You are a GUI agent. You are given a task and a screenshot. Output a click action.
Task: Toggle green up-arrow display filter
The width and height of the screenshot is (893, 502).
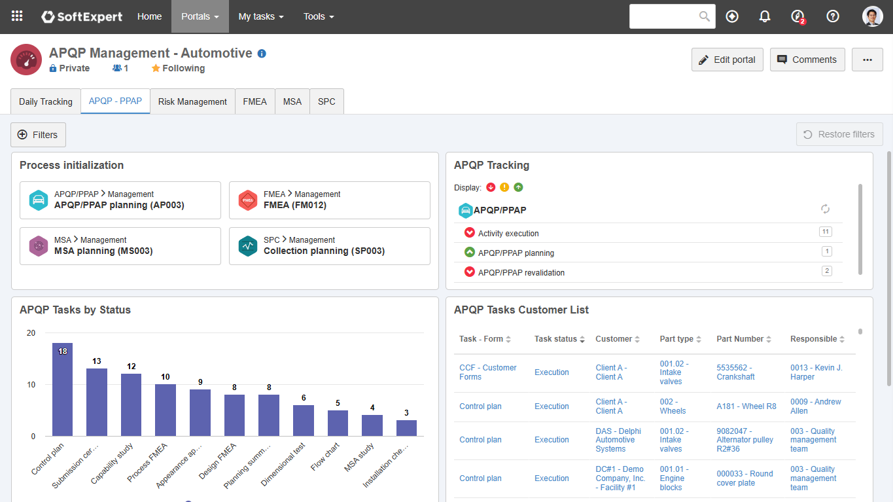click(518, 188)
